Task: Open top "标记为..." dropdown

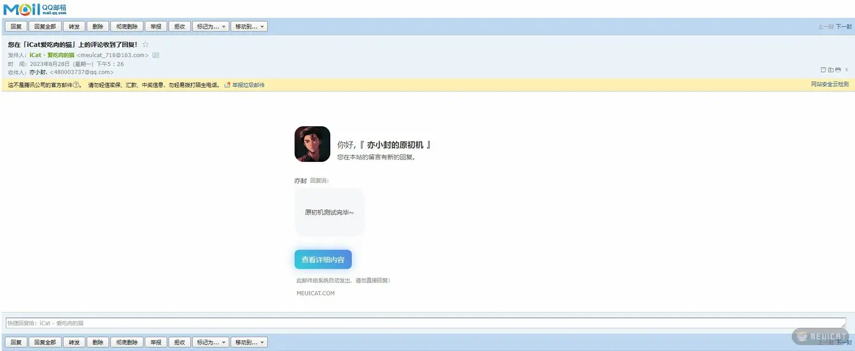Action: coord(210,27)
